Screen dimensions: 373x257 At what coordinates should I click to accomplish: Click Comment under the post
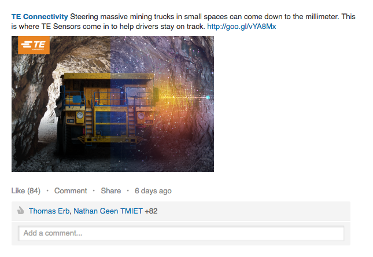[71, 191]
